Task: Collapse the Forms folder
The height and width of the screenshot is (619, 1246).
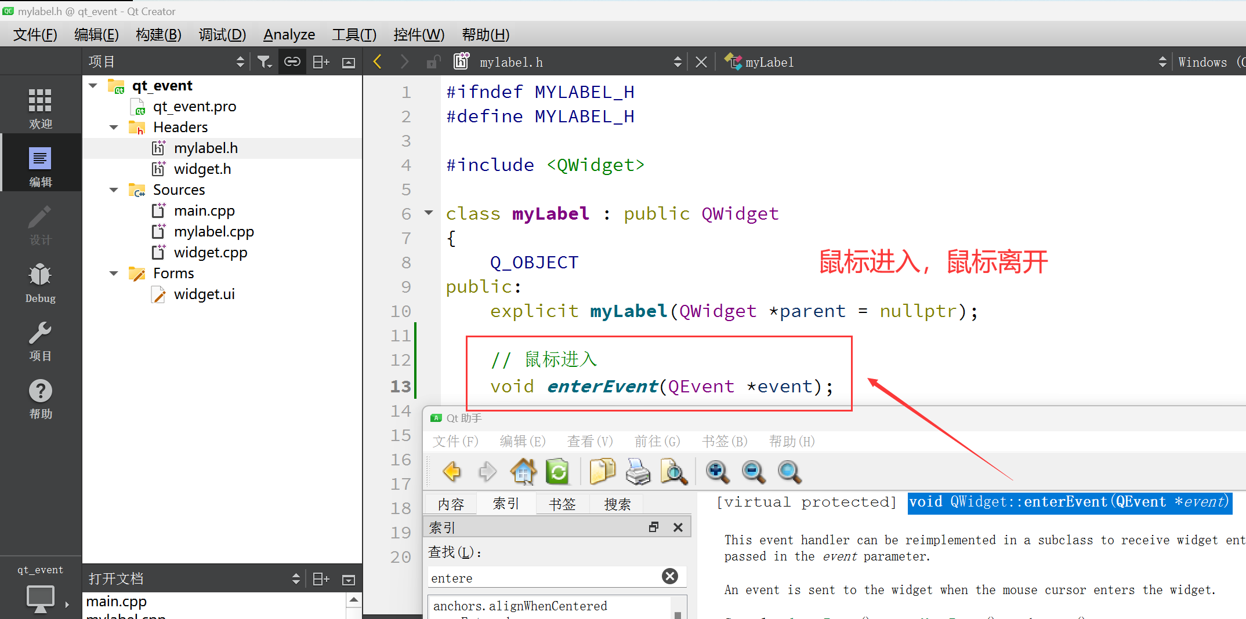Action: (114, 274)
